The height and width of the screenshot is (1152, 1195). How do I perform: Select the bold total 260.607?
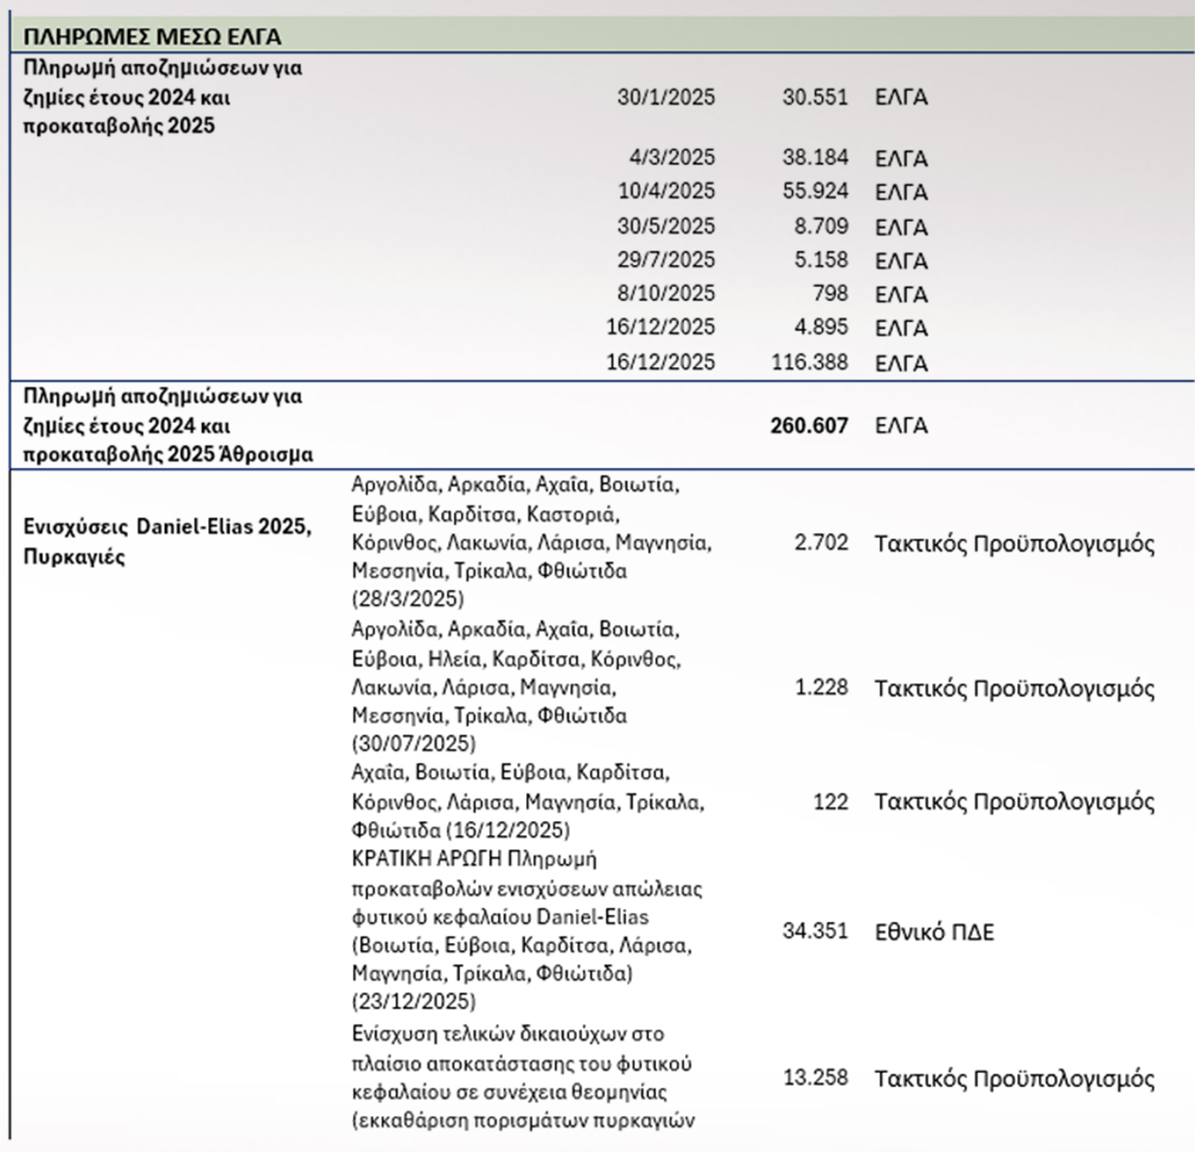(x=808, y=426)
